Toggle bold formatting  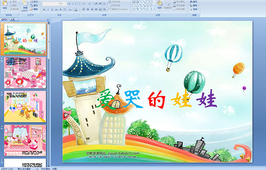(x=43, y=9)
